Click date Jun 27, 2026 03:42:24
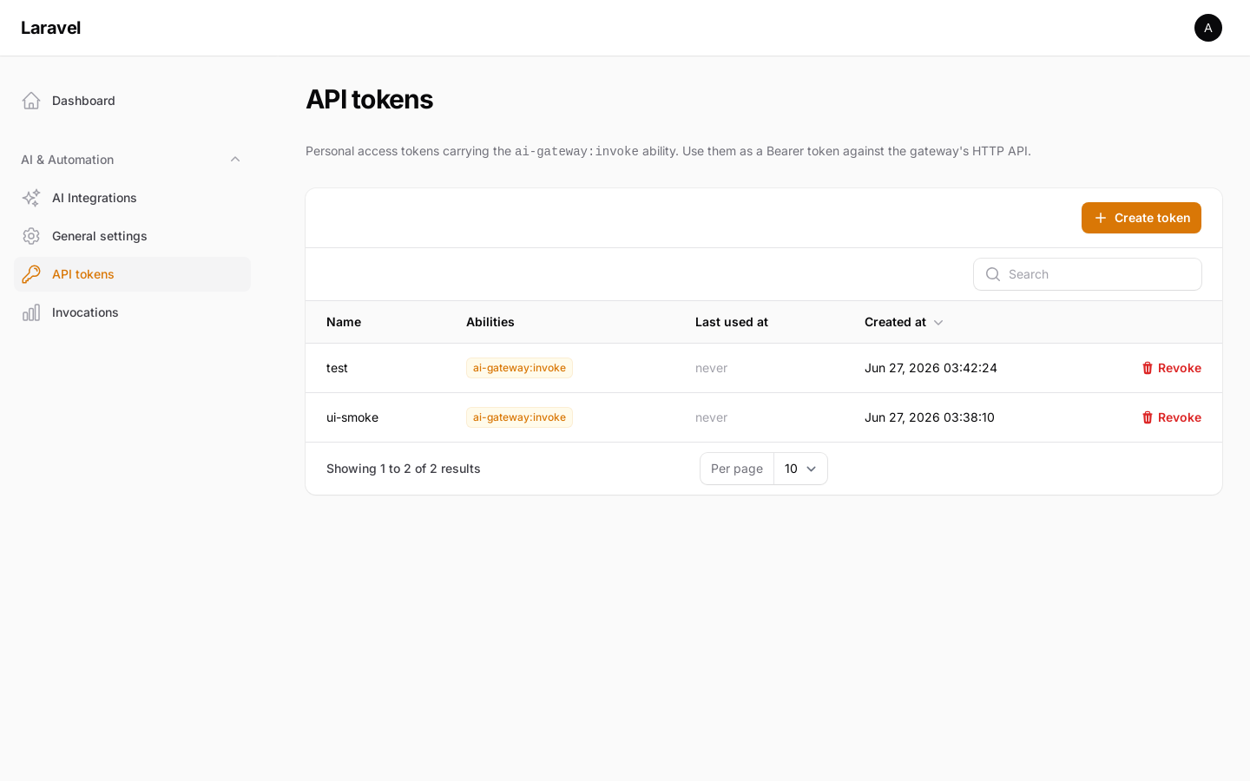 coord(931,368)
